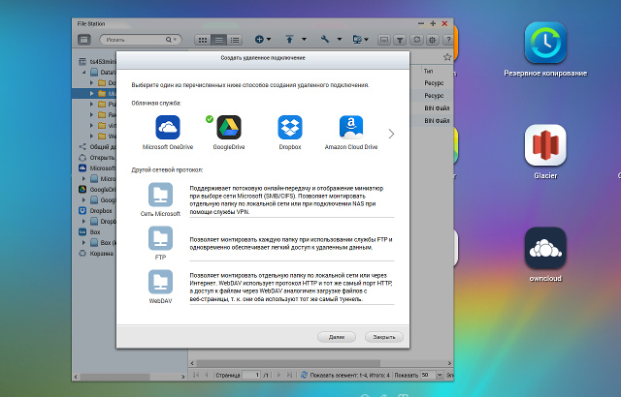Pick the Amazon Cloud Drive icon

pos(351,127)
